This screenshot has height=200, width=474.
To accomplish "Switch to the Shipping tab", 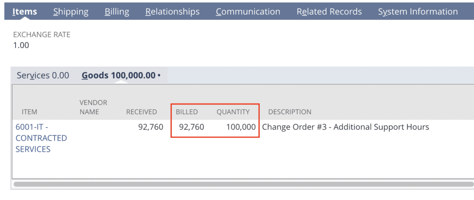I will pyautogui.click(x=71, y=12).
